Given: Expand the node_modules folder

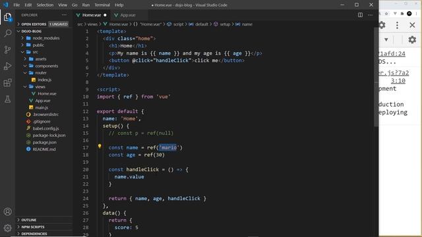Looking at the screenshot, I should pos(44,38).
